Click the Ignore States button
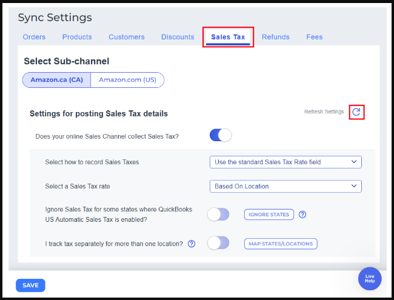This screenshot has width=394, height=300. pyautogui.click(x=269, y=215)
